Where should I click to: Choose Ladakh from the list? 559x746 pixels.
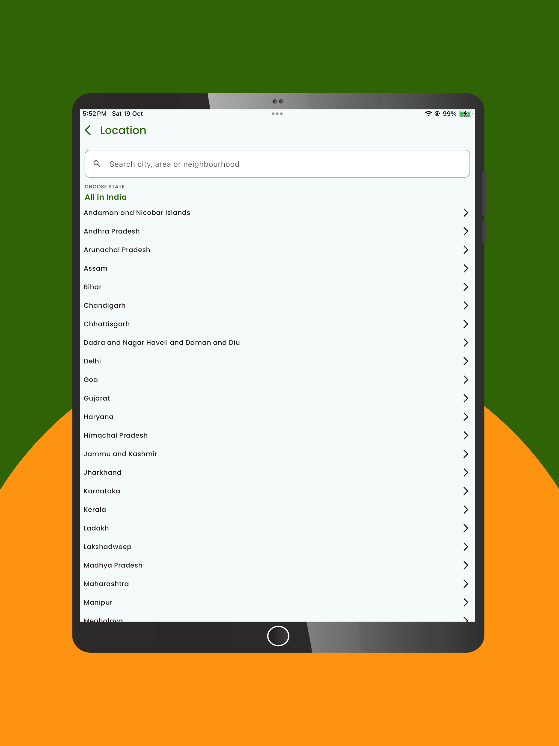(96, 528)
